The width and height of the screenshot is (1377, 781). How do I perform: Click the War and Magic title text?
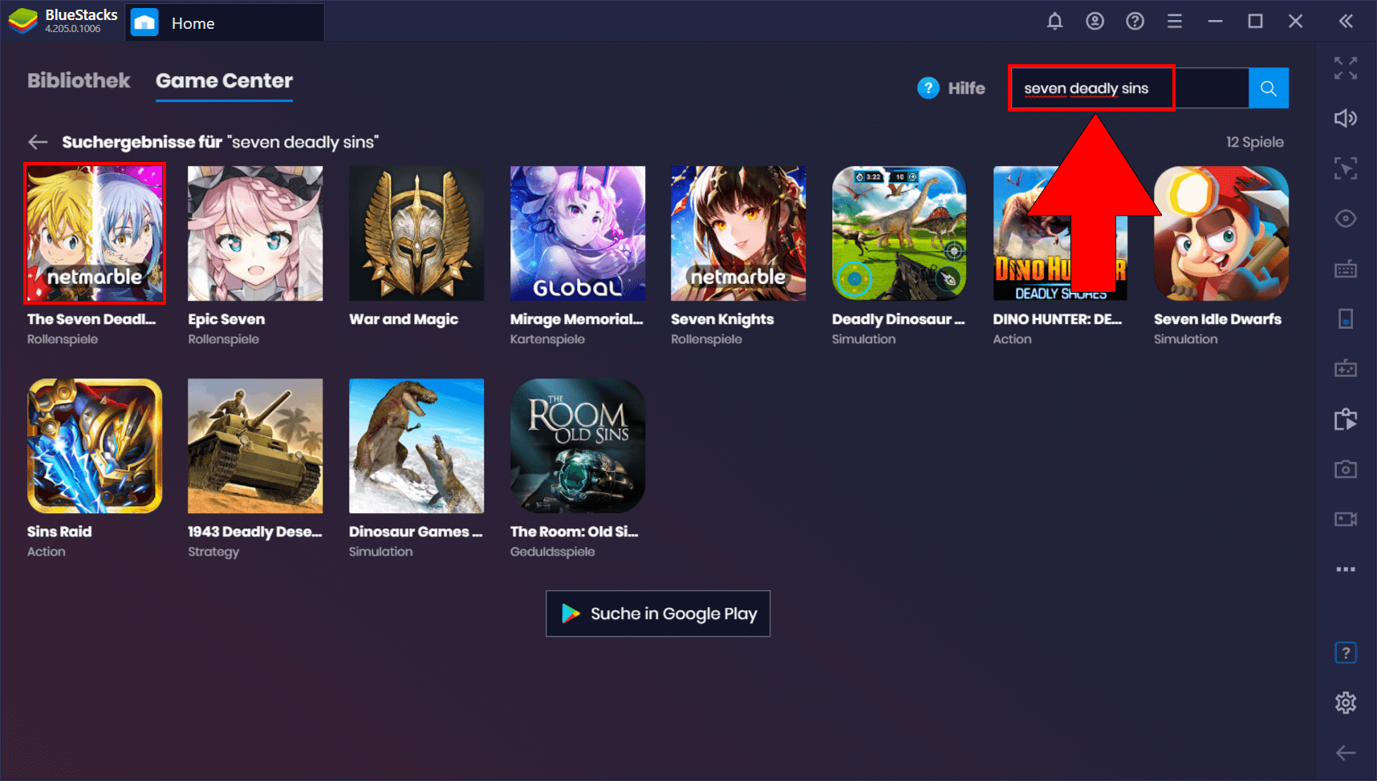404,319
